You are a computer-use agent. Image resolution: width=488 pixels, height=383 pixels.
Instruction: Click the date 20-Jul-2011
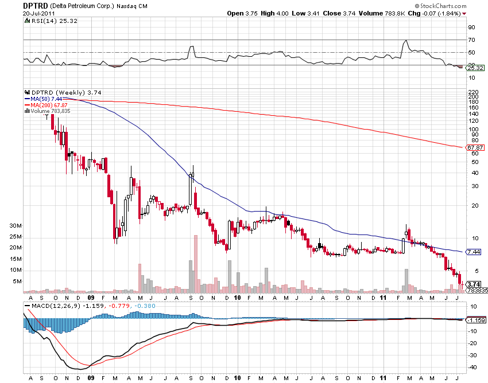point(39,13)
